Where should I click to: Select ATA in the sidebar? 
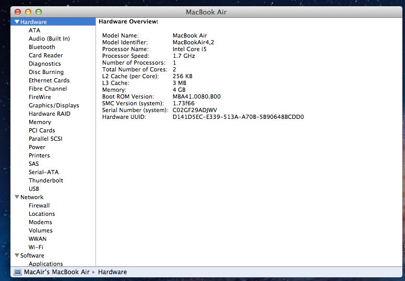34,30
